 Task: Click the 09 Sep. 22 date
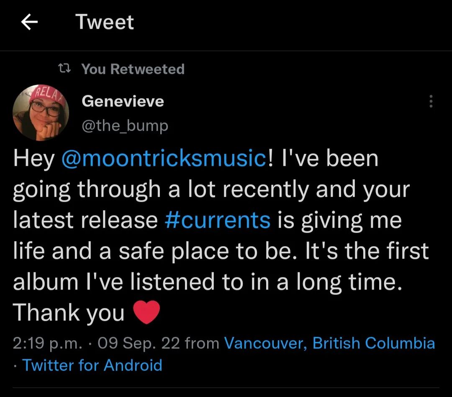pos(138,343)
